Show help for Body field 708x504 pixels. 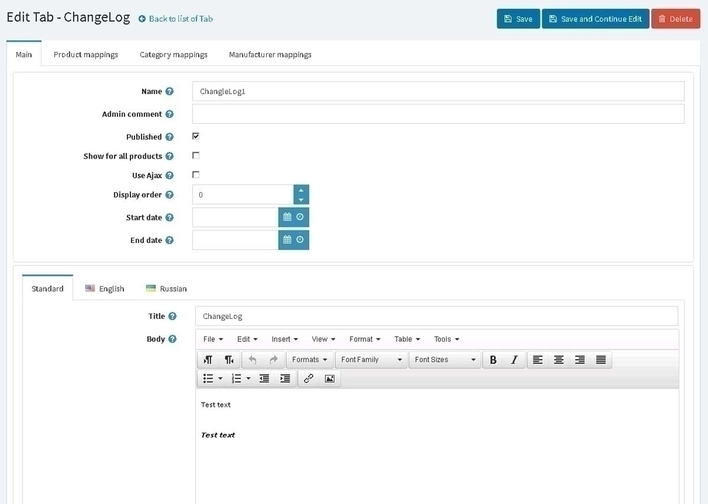[172, 339]
